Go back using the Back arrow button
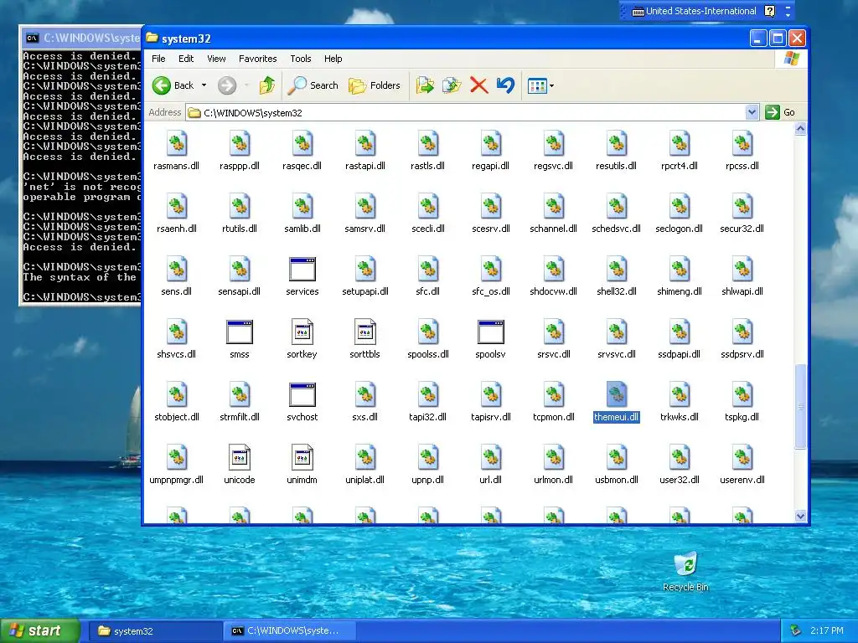The height and width of the screenshot is (643, 858). [173, 85]
